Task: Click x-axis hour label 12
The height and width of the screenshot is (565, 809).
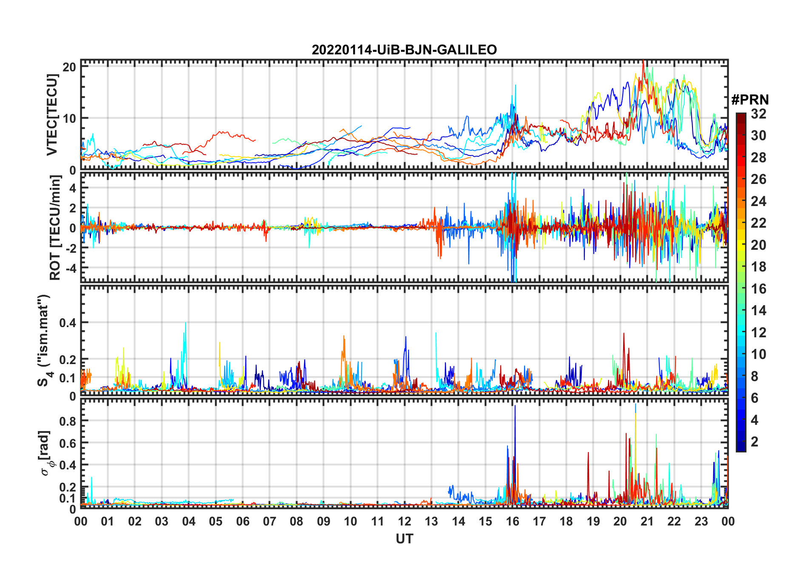Action: (x=404, y=521)
